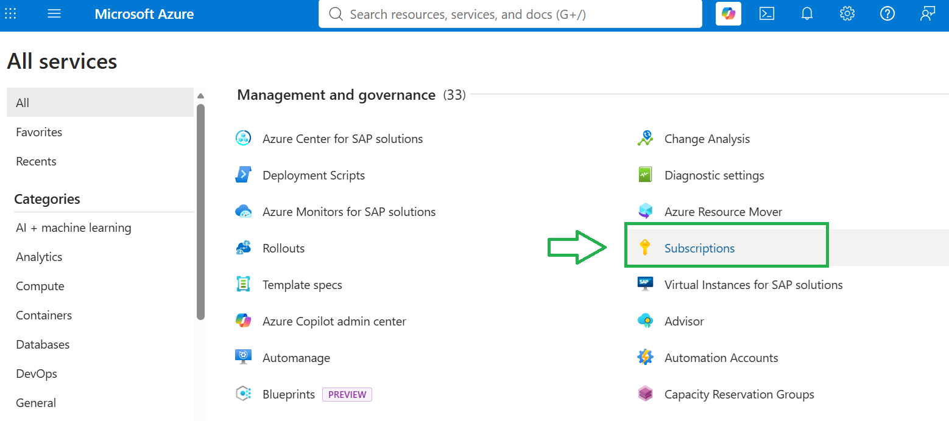Viewport: 949px width, 421px height.
Task: Click the Azure Center for SAP solutions icon
Action: pos(243,139)
